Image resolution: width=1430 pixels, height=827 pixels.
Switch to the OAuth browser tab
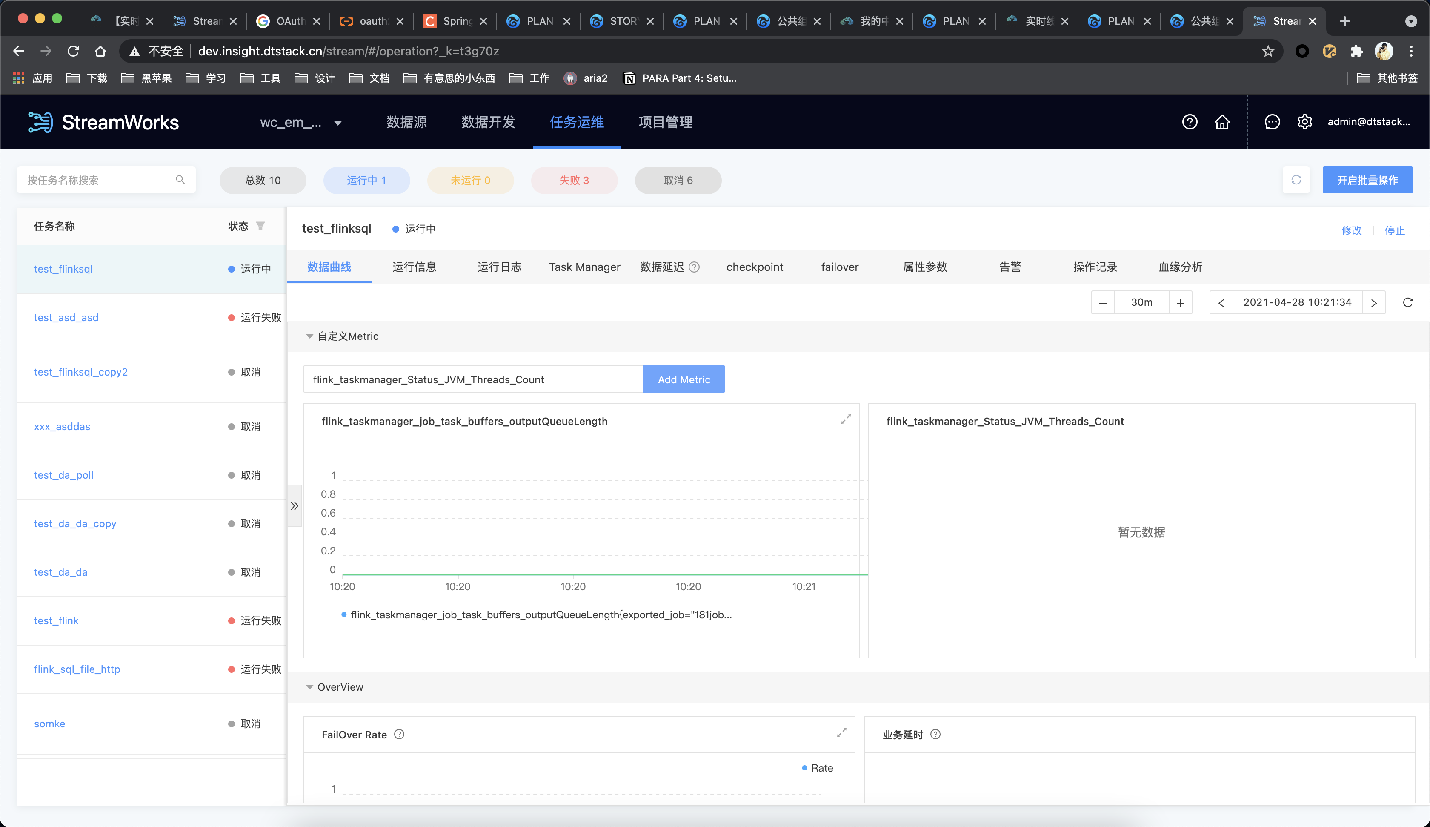click(288, 21)
